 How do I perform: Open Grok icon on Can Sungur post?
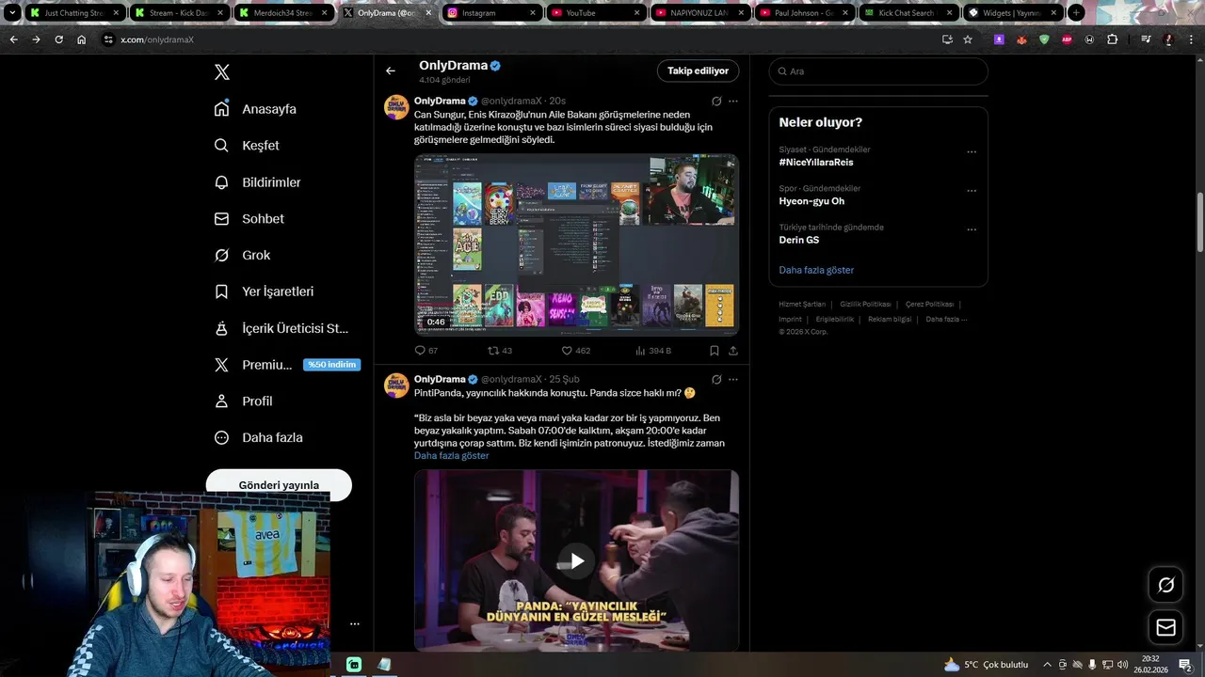tap(716, 101)
